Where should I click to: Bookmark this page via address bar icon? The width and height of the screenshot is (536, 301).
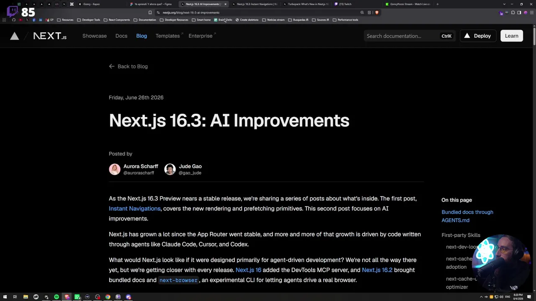click(150, 13)
